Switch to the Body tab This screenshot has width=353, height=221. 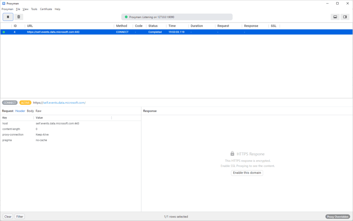pyautogui.click(x=30, y=111)
